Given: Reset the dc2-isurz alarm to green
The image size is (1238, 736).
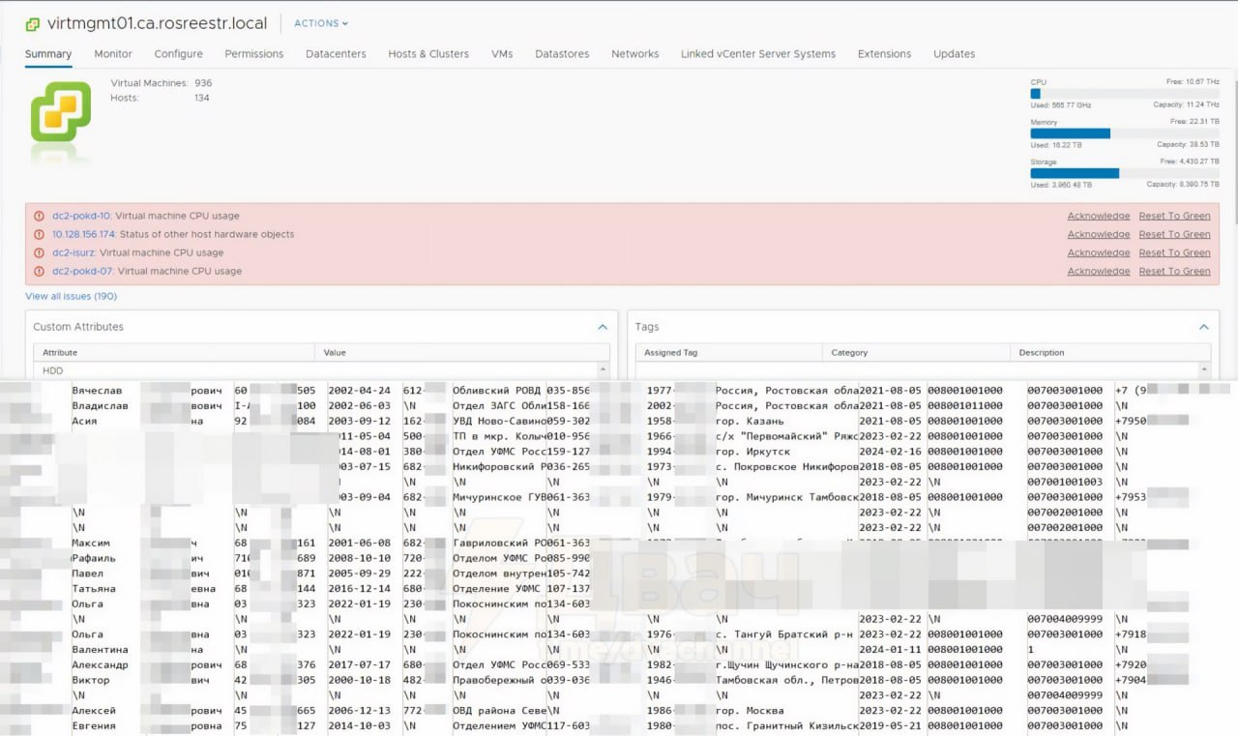Looking at the screenshot, I should click(1174, 253).
